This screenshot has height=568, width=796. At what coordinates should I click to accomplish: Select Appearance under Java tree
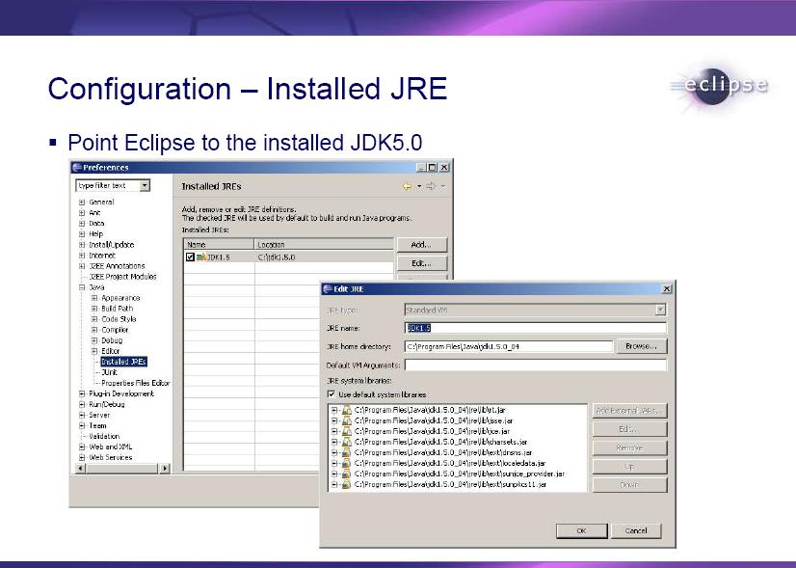pos(120,298)
